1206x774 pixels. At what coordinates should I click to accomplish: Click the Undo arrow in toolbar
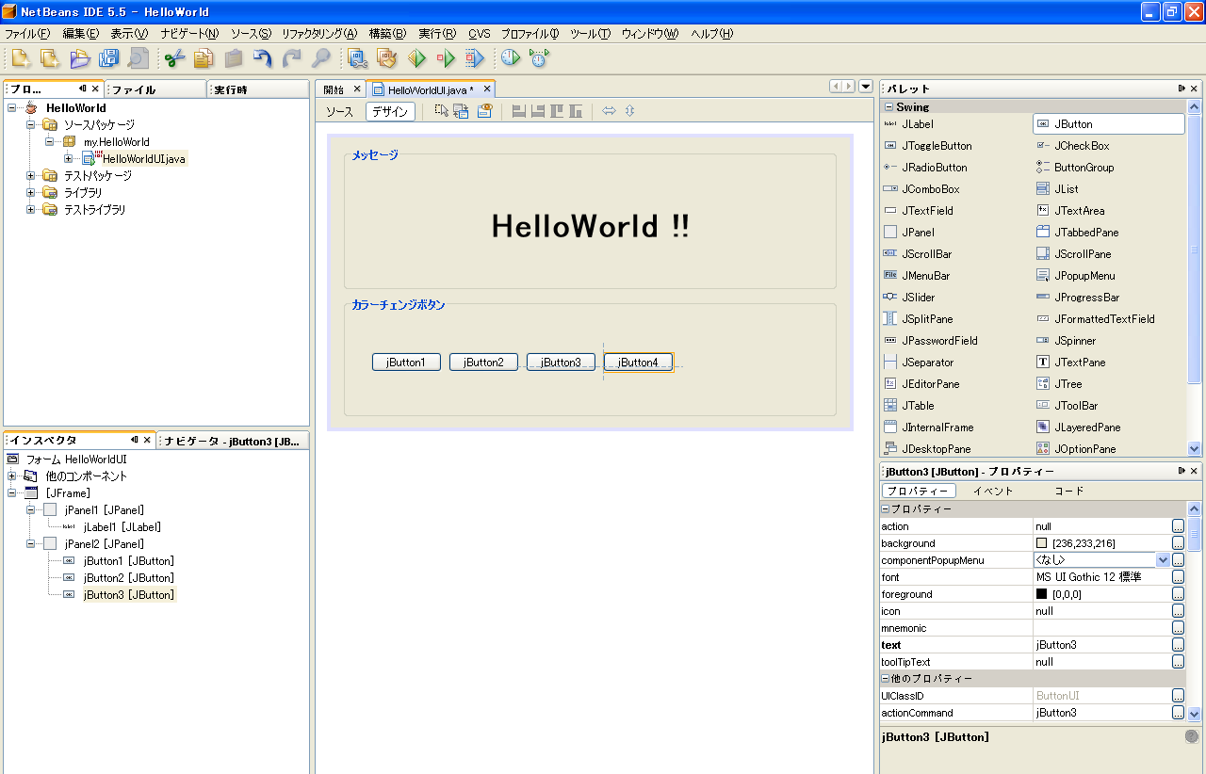click(x=263, y=58)
